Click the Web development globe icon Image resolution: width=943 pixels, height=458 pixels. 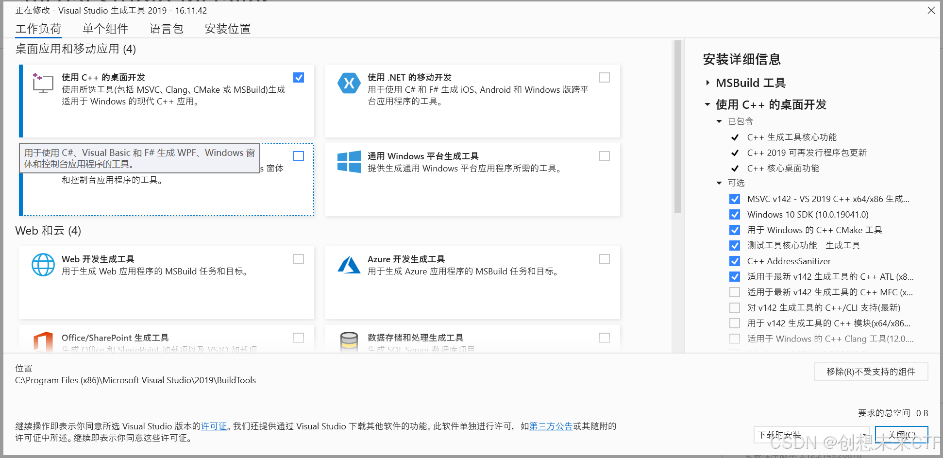pos(43,265)
